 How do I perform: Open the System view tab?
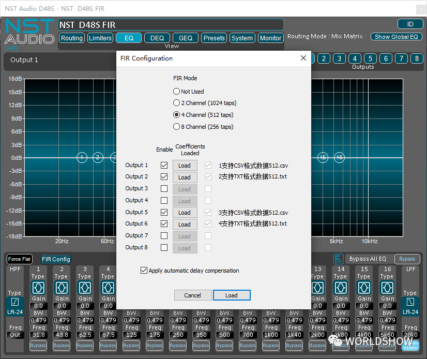point(242,38)
